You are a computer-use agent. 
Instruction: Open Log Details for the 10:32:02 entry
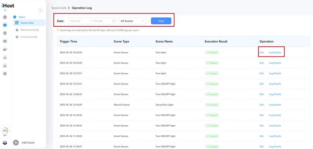pos(275,52)
